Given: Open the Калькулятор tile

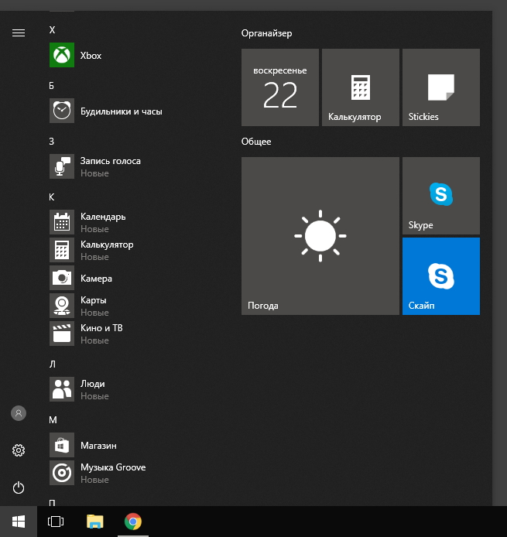Looking at the screenshot, I should coord(361,87).
